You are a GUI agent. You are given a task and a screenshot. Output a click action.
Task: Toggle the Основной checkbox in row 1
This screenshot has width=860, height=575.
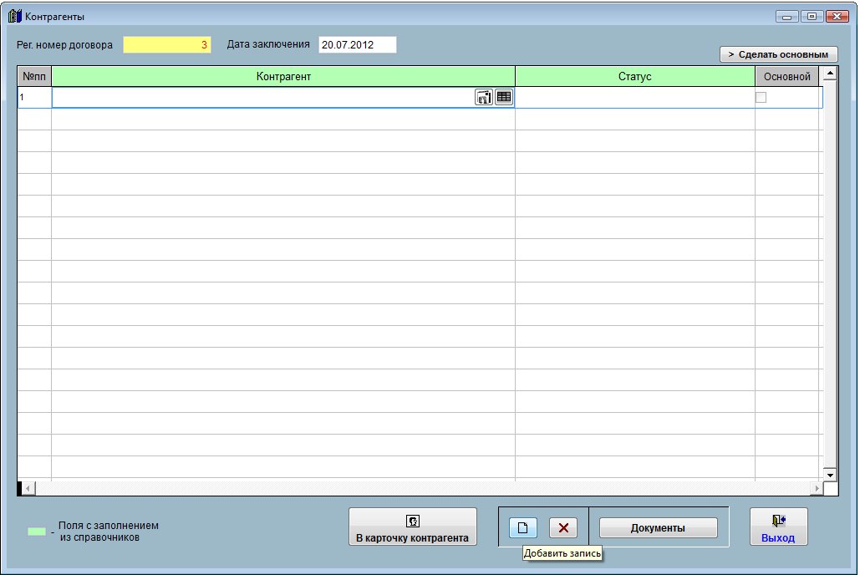point(761,97)
